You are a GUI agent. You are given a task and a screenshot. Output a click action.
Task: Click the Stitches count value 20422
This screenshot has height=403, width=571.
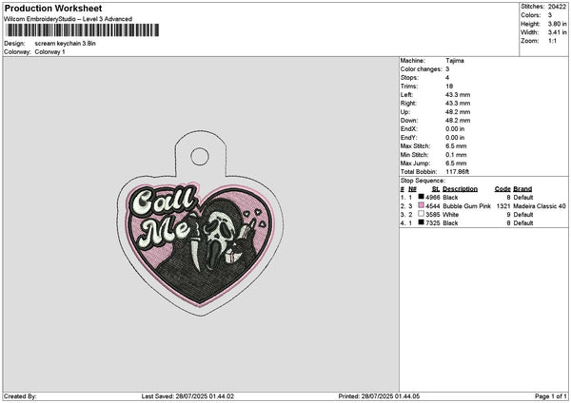pyautogui.click(x=557, y=7)
